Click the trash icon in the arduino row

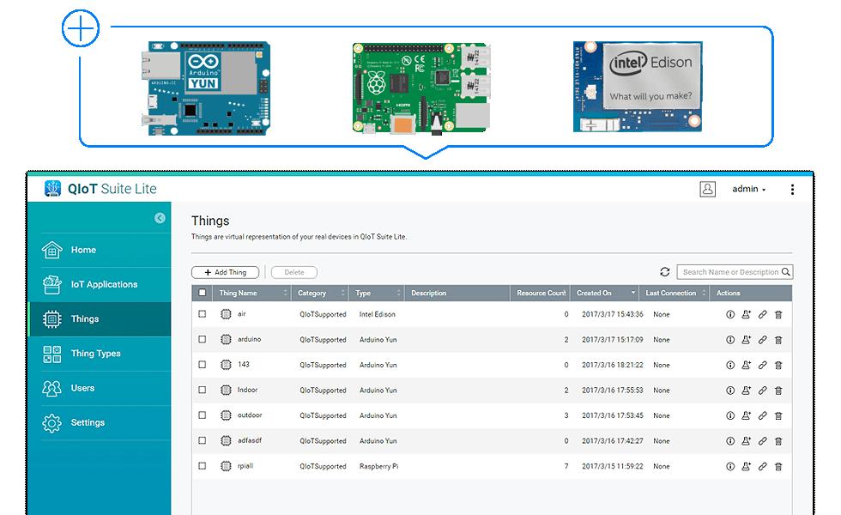778,340
